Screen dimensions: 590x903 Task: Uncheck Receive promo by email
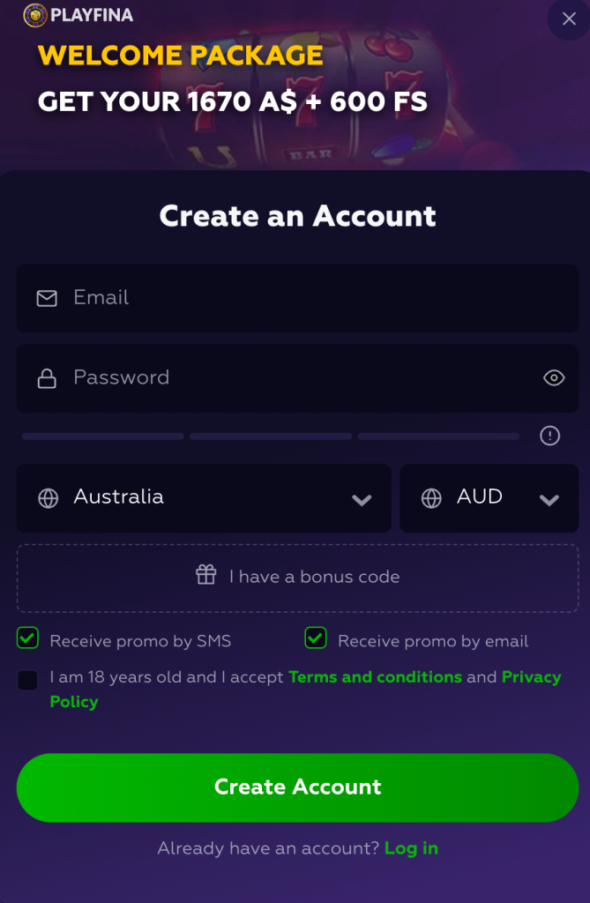click(316, 638)
